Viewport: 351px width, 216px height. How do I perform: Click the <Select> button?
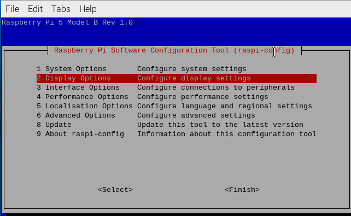tap(115, 190)
